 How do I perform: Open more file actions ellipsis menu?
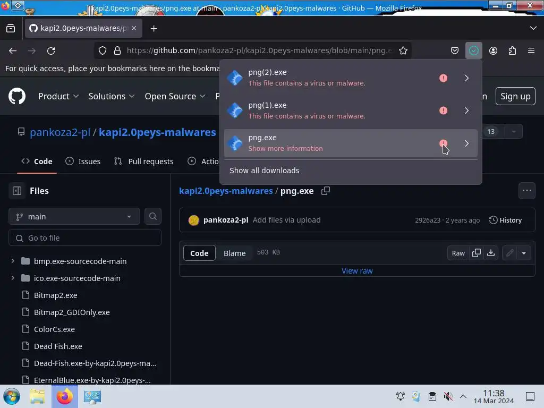526,191
